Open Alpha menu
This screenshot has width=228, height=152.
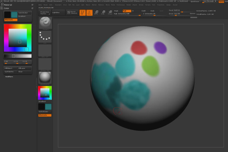(40, 5)
